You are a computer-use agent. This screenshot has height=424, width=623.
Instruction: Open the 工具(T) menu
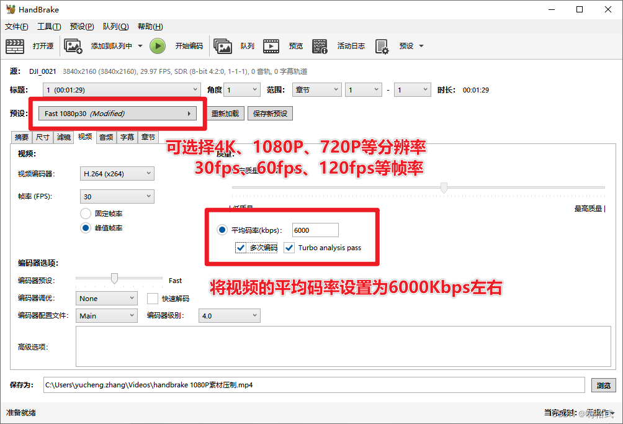[x=49, y=27]
